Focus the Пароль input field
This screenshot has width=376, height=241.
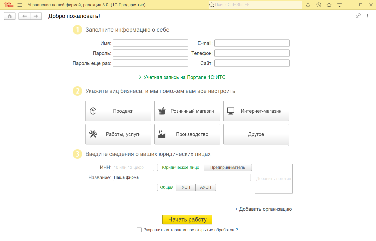tap(150, 53)
